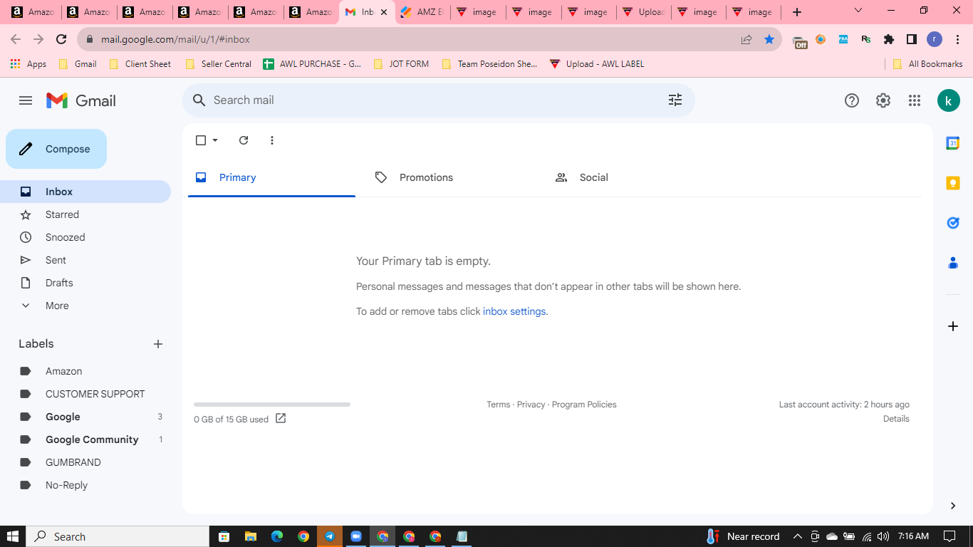973x547 pixels.
Task: Expand Chrome tab search dropdown
Action: 858,11
